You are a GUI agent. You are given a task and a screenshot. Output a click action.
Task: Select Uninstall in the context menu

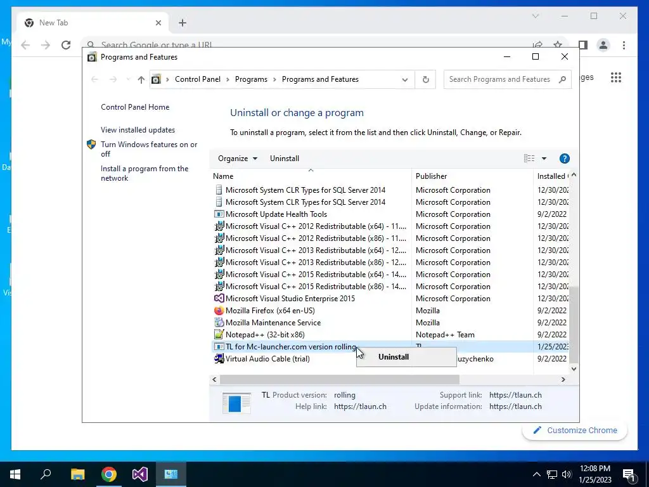393,357
